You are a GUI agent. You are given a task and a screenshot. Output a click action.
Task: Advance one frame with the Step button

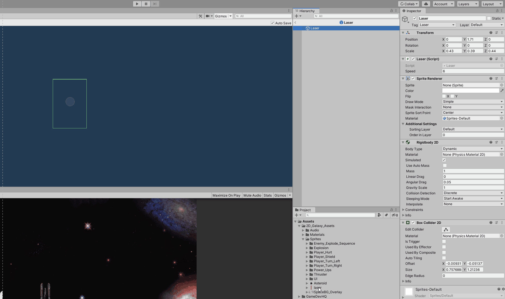pyautogui.click(x=155, y=4)
